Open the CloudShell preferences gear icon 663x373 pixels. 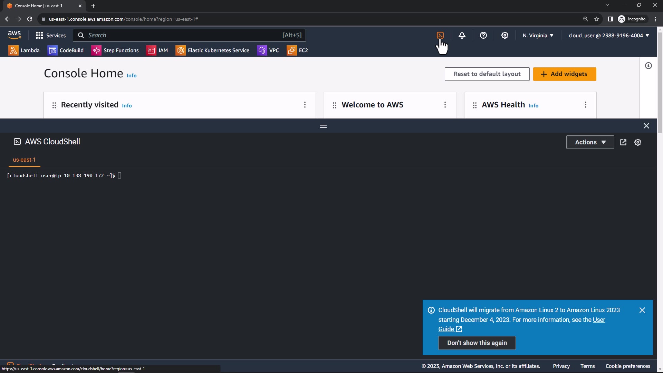coord(637,142)
